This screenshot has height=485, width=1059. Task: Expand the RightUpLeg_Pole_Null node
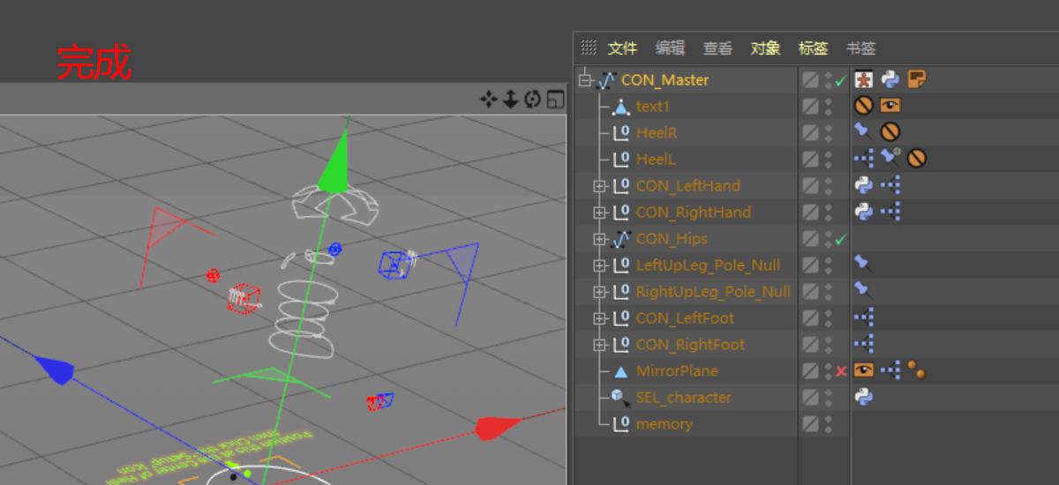coord(599,292)
